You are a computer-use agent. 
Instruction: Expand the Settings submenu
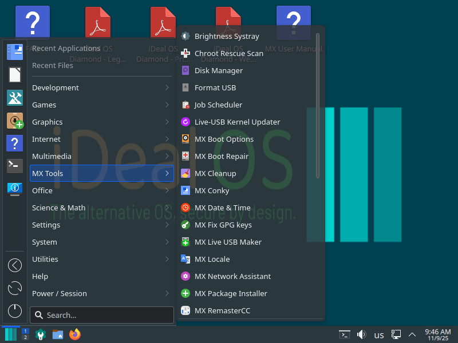pyautogui.click(x=48, y=225)
